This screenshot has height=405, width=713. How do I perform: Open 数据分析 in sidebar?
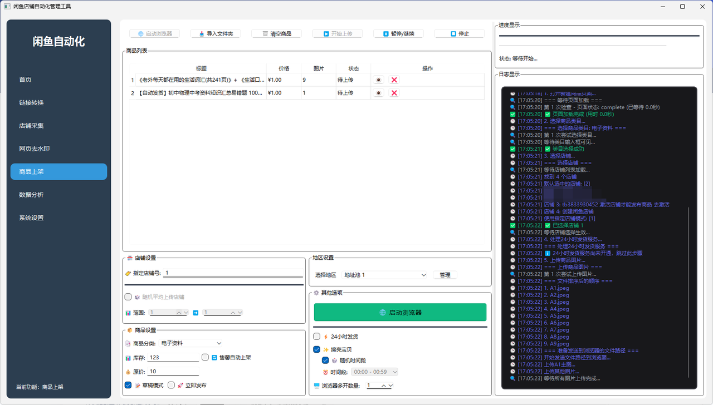[x=58, y=195]
